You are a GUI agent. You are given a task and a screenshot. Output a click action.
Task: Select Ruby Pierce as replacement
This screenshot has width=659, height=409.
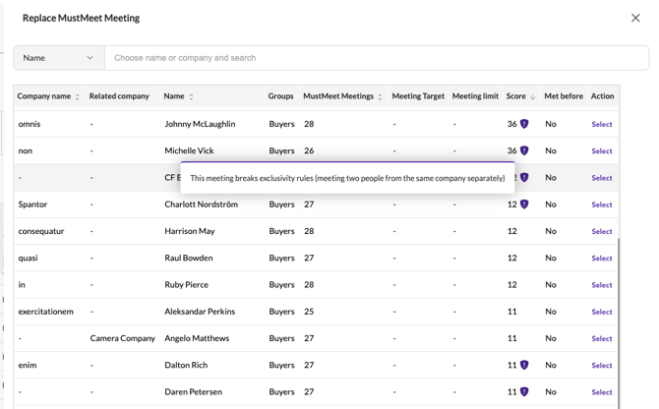point(601,285)
